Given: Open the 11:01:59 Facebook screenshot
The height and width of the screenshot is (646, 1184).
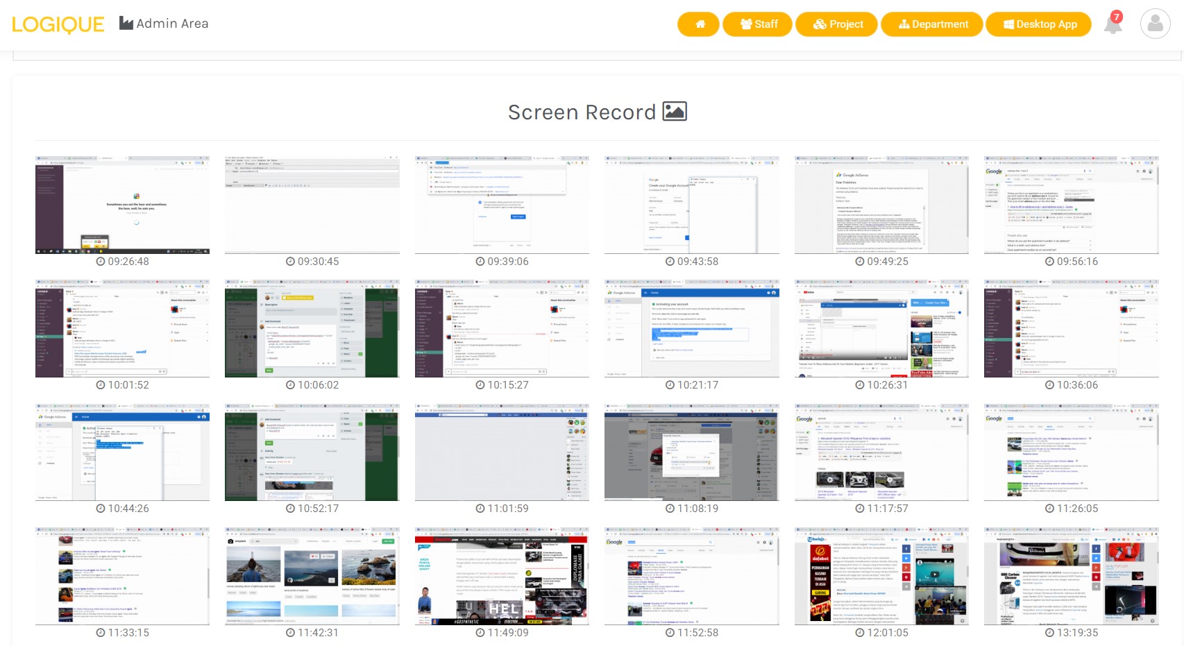Looking at the screenshot, I should [502, 452].
